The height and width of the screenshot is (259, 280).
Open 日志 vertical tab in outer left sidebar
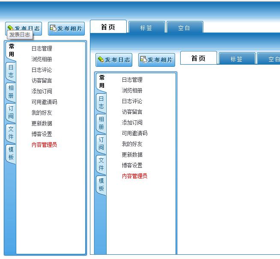point(11,71)
